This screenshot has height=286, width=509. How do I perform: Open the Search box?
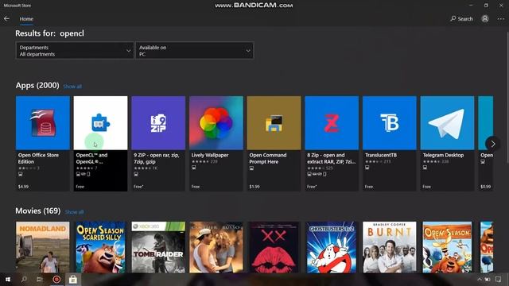pos(461,19)
